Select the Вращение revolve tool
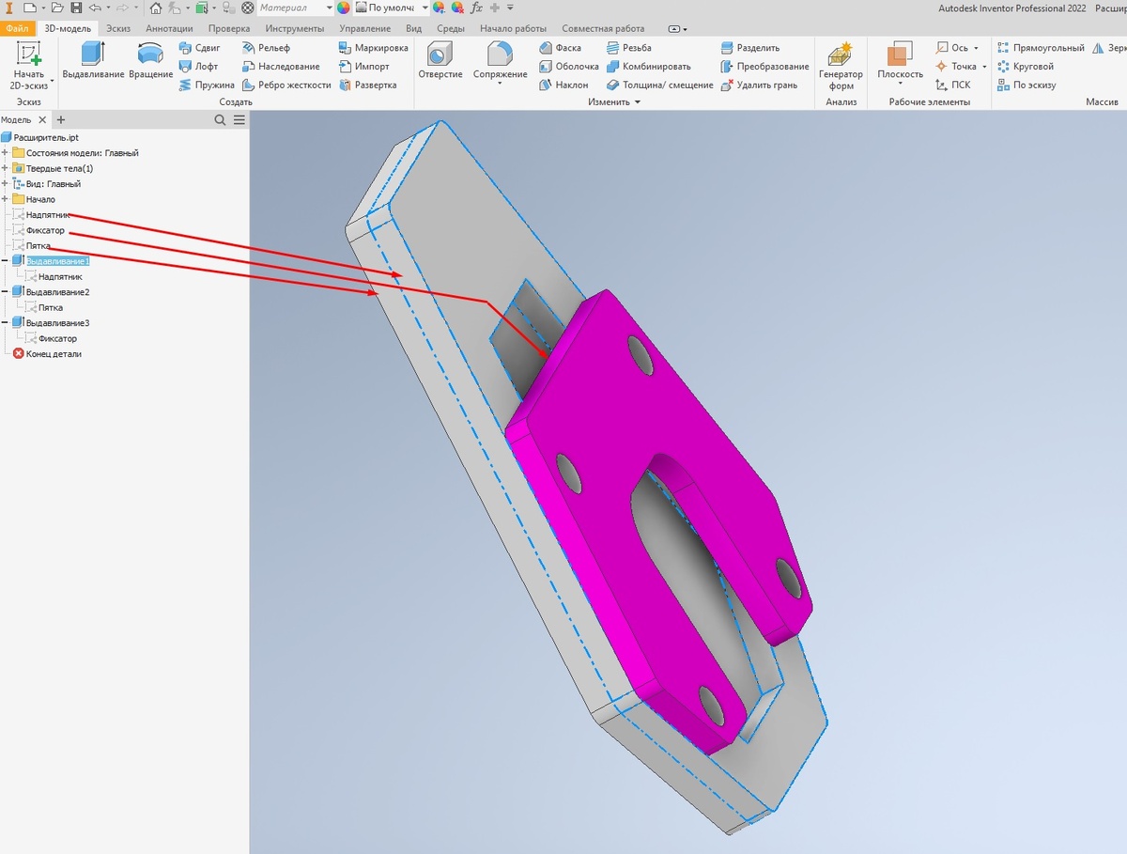 pos(151,61)
